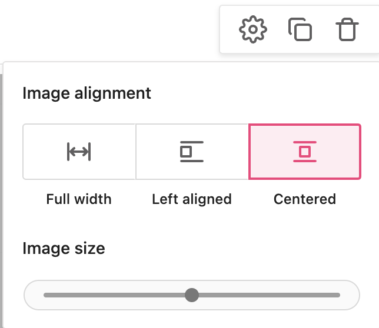Set Image size slider to its maximum end
Screen dimensions: 379x328
[x=339, y=294]
